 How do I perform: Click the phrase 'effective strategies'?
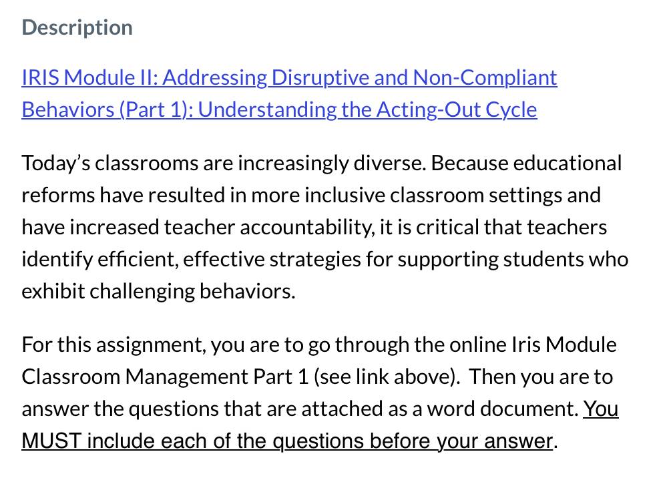pyautogui.click(x=272, y=259)
